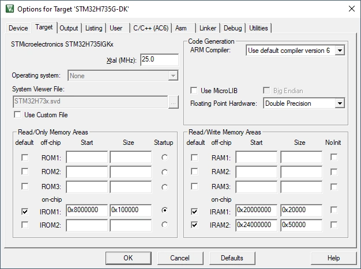Open the Operating system dropdown
The image size is (361, 269).
[173, 76]
